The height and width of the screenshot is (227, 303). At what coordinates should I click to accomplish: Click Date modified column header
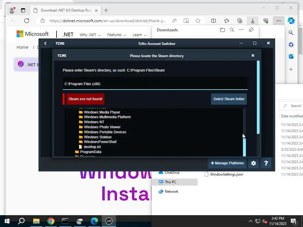tap(292, 116)
